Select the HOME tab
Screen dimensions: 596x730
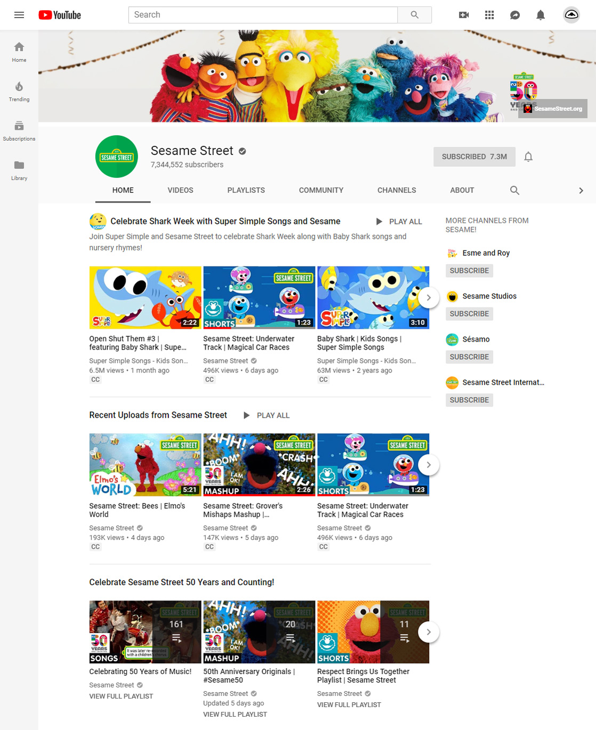tap(123, 190)
